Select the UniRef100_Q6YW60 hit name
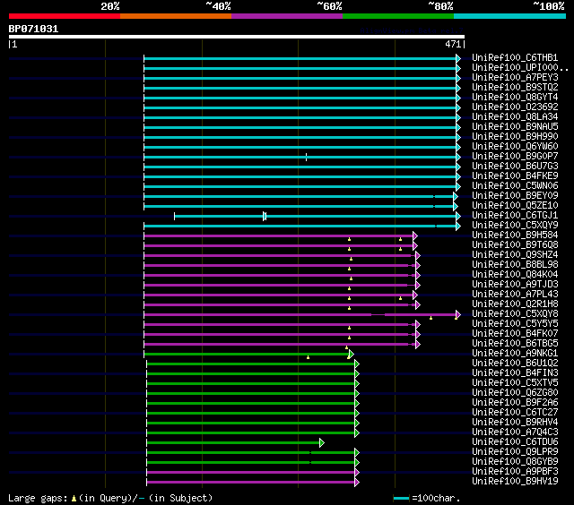 515,146
